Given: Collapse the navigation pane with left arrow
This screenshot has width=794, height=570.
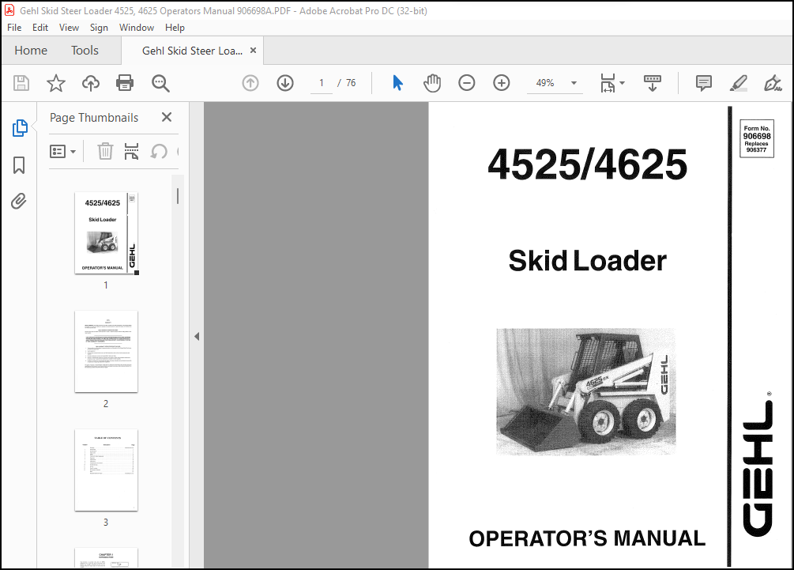Looking at the screenshot, I should (197, 336).
